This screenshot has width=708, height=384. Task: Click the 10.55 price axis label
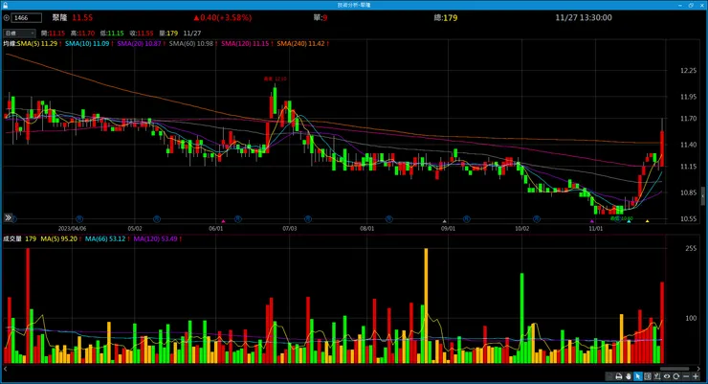(x=688, y=218)
